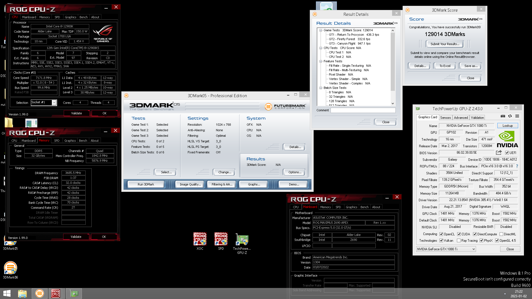
Task: Open the XOC desktop shortcut
Action: 200,241
